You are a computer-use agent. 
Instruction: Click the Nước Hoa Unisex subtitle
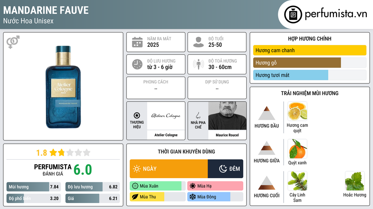coord(28,21)
